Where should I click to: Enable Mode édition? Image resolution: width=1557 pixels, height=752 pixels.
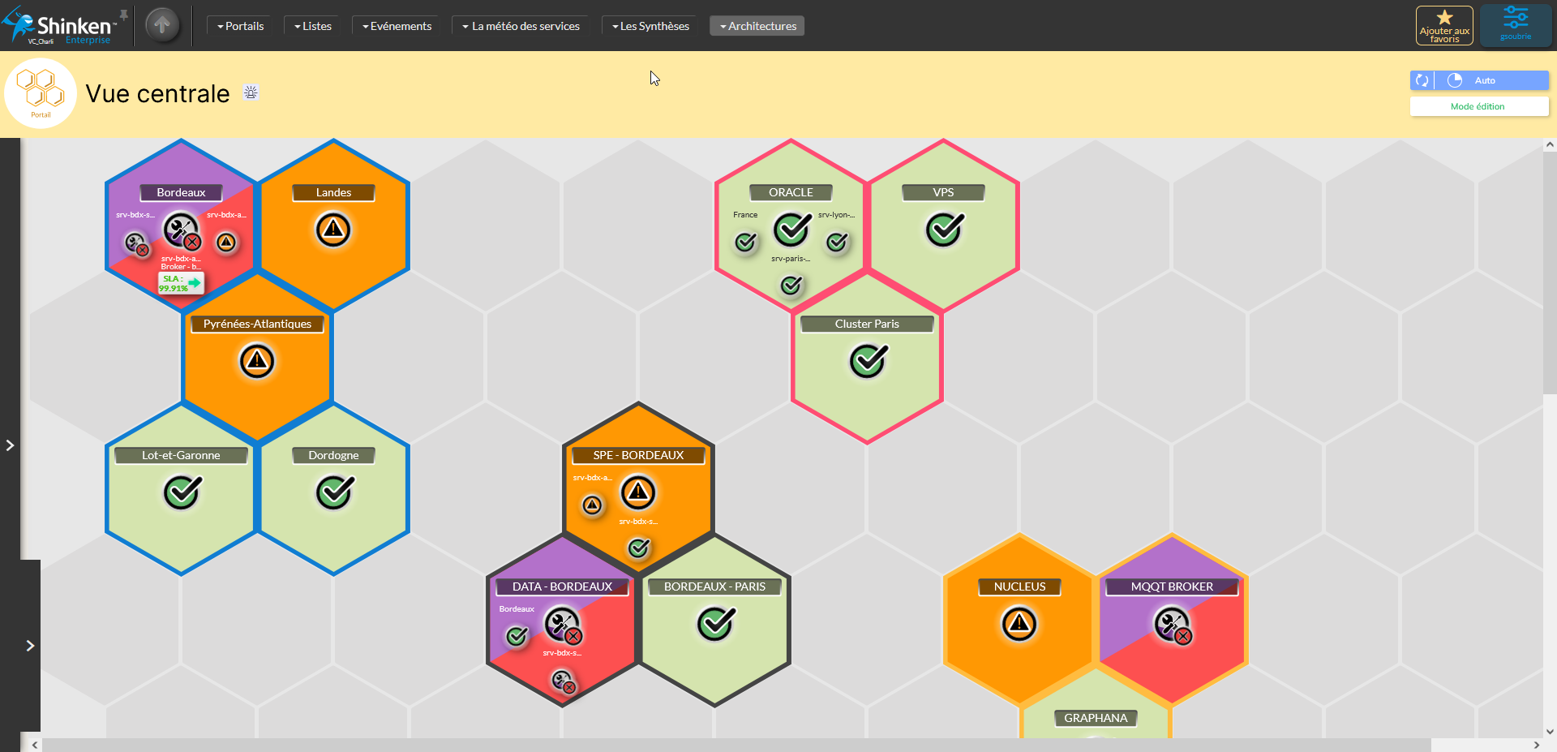1478,106
